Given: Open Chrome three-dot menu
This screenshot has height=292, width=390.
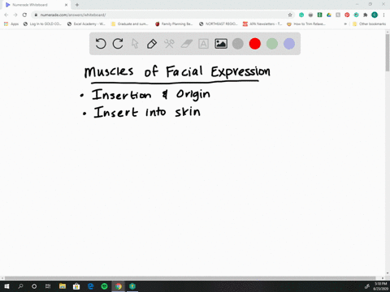Looking at the screenshot, I should coord(383,15).
